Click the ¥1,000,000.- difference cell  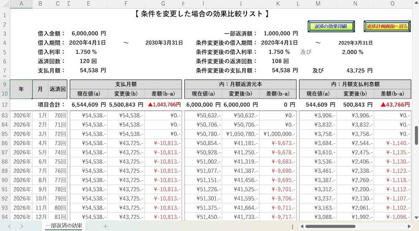[278, 134]
